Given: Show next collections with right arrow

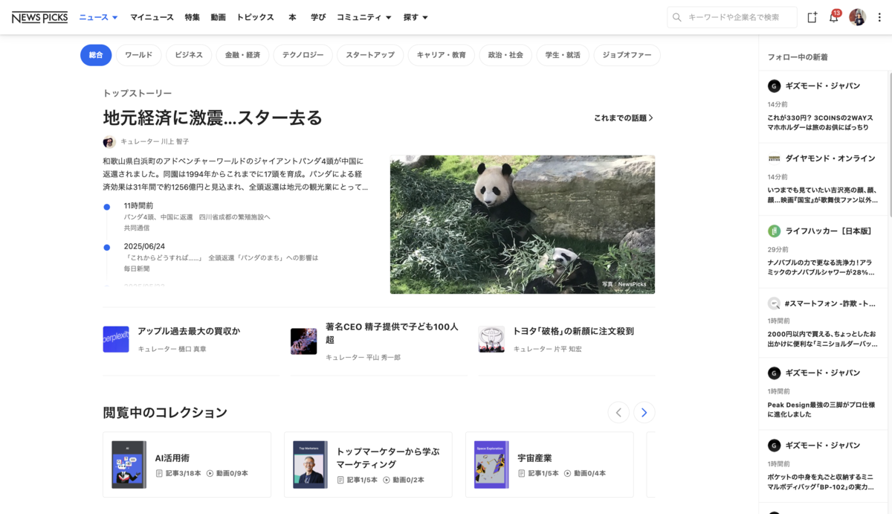Looking at the screenshot, I should tap(644, 412).
